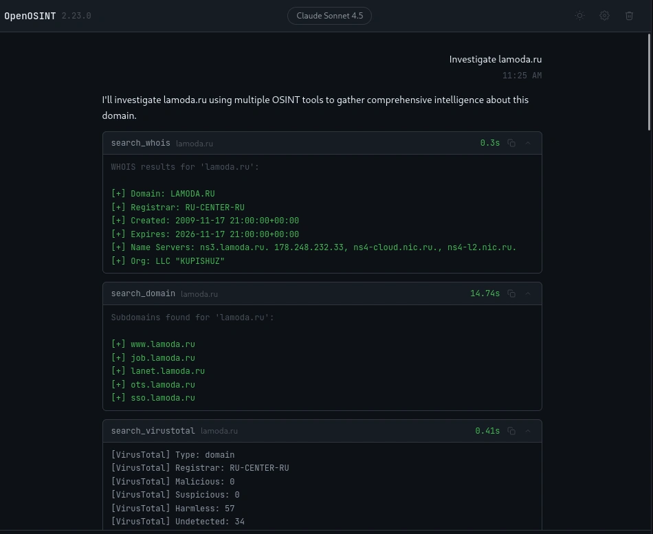The height and width of the screenshot is (534, 653).
Task: Collapse the search_whois result card
Action: point(528,143)
